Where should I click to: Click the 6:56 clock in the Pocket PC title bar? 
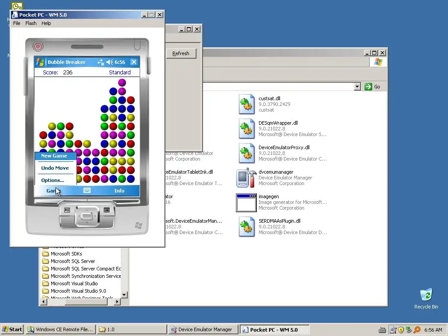120,62
